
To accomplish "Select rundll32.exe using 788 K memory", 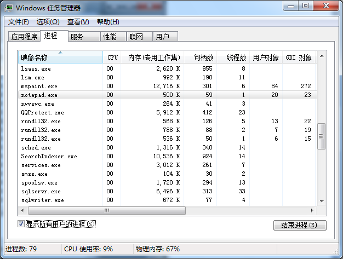I will [x=167, y=130].
